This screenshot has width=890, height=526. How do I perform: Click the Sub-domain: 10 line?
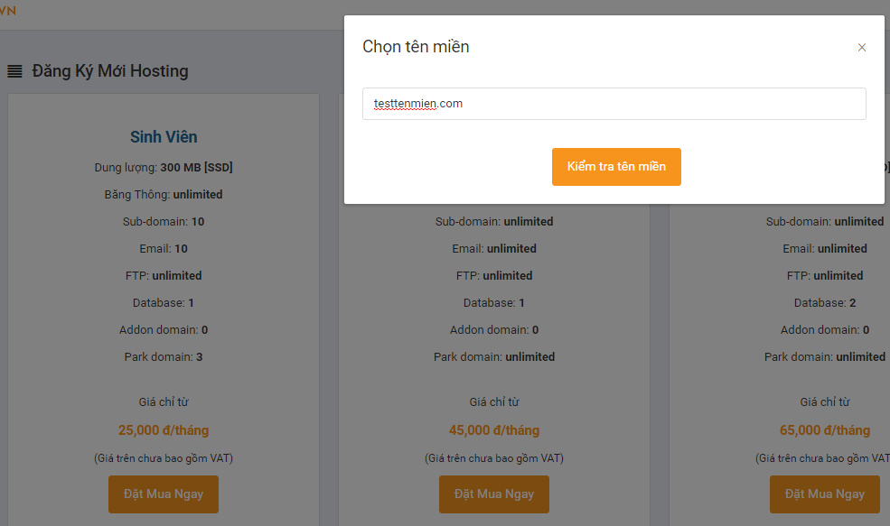(164, 222)
